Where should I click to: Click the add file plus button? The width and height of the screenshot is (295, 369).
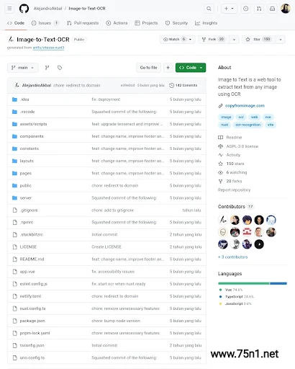(x=168, y=68)
